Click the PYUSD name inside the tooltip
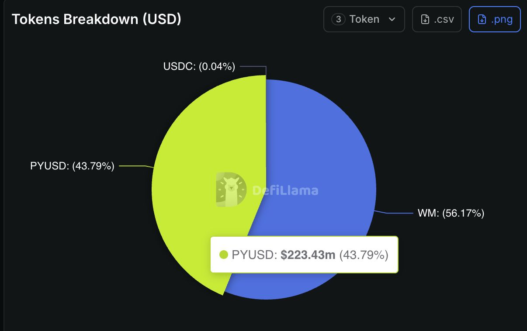 (253, 255)
